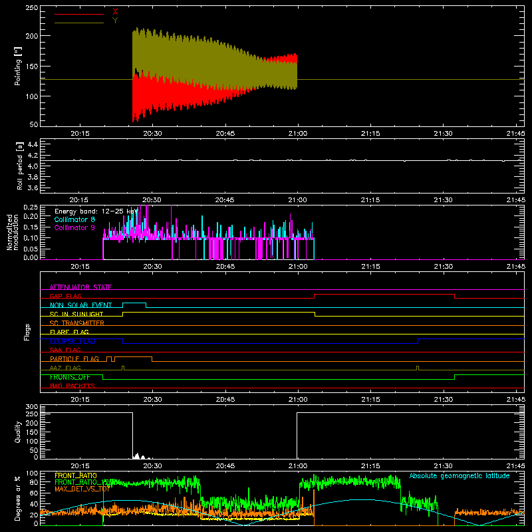
Task: Click the lowered ECLIPSE_FLAG blue segment
Action: (271, 343)
